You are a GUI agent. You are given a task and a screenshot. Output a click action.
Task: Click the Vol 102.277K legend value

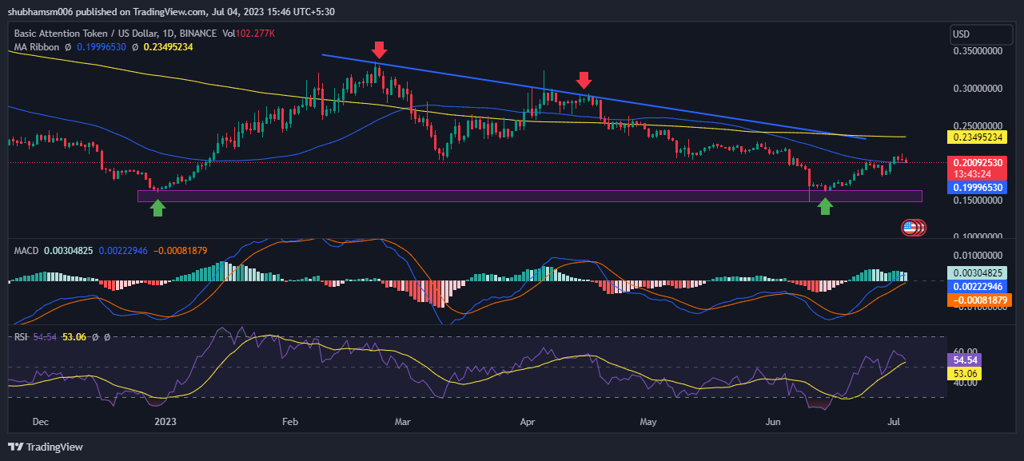(x=249, y=34)
